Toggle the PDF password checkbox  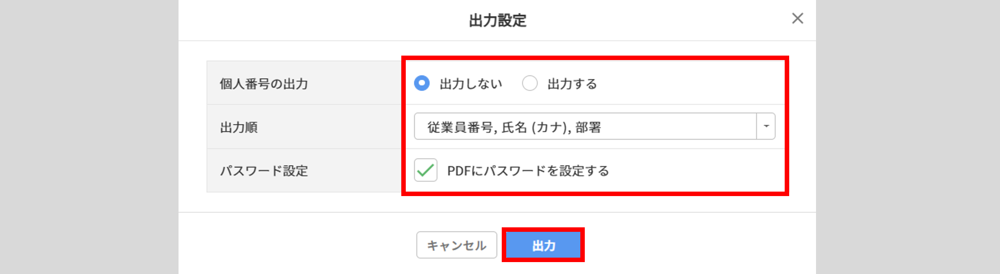(x=426, y=170)
